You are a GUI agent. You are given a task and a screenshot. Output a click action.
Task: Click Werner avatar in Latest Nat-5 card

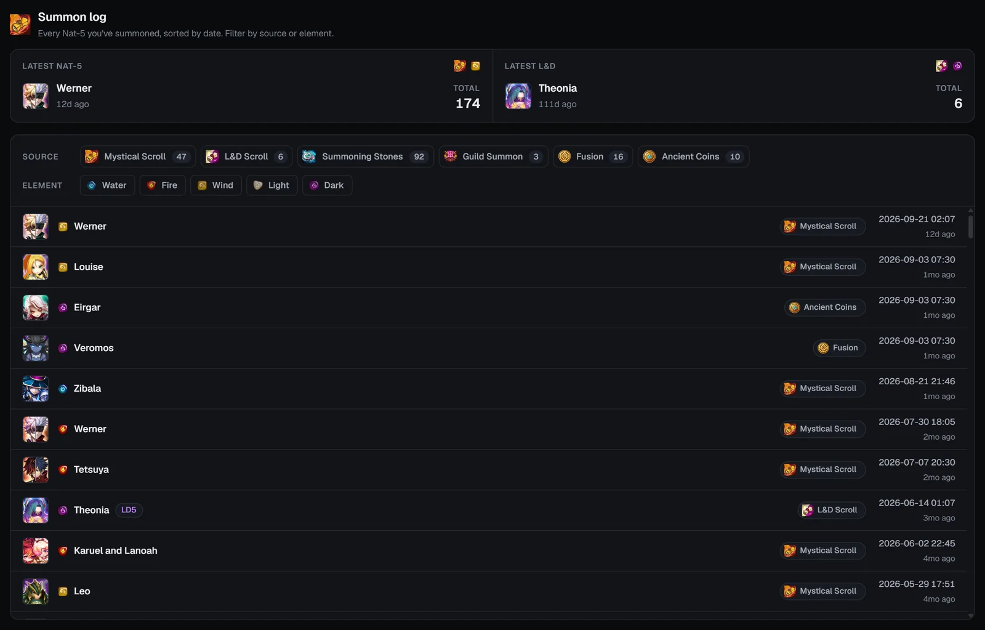(36, 96)
